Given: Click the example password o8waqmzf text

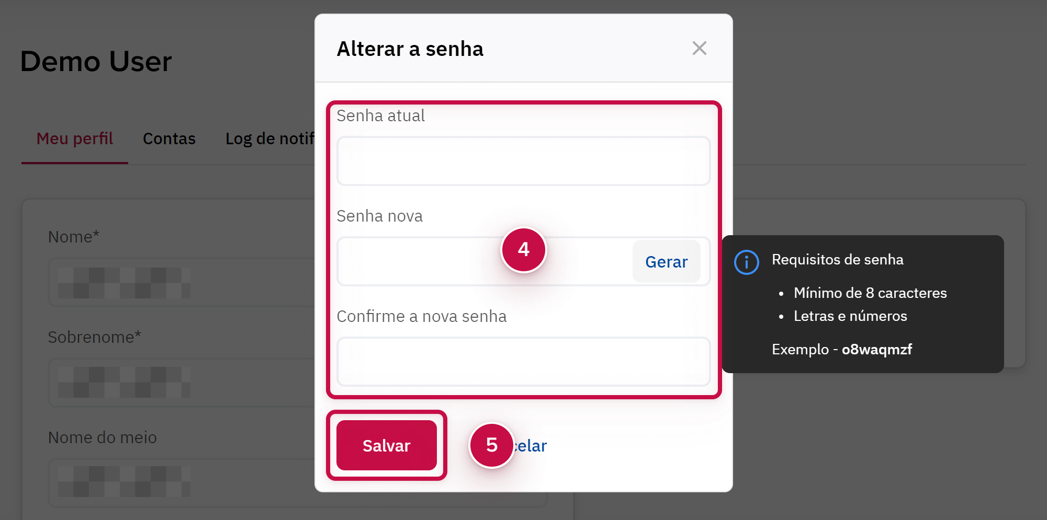Looking at the screenshot, I should (876, 350).
